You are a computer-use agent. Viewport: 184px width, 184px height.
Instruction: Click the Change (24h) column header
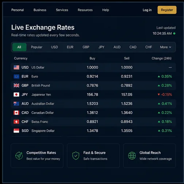tap(161, 58)
